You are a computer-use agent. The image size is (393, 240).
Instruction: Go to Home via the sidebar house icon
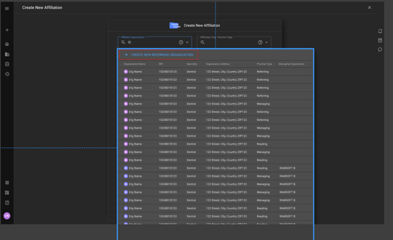tap(7, 44)
